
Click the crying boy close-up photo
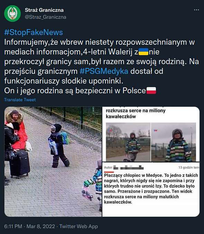pyautogui.click(x=174, y=142)
